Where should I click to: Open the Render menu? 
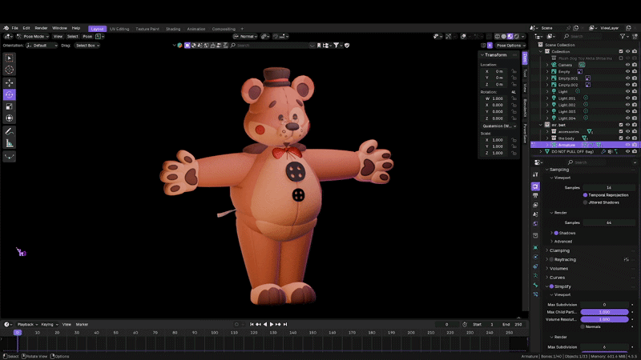[x=41, y=28]
